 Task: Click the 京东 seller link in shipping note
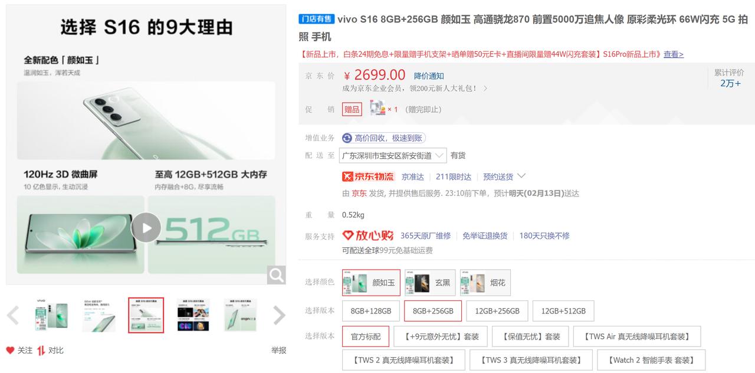359,193
